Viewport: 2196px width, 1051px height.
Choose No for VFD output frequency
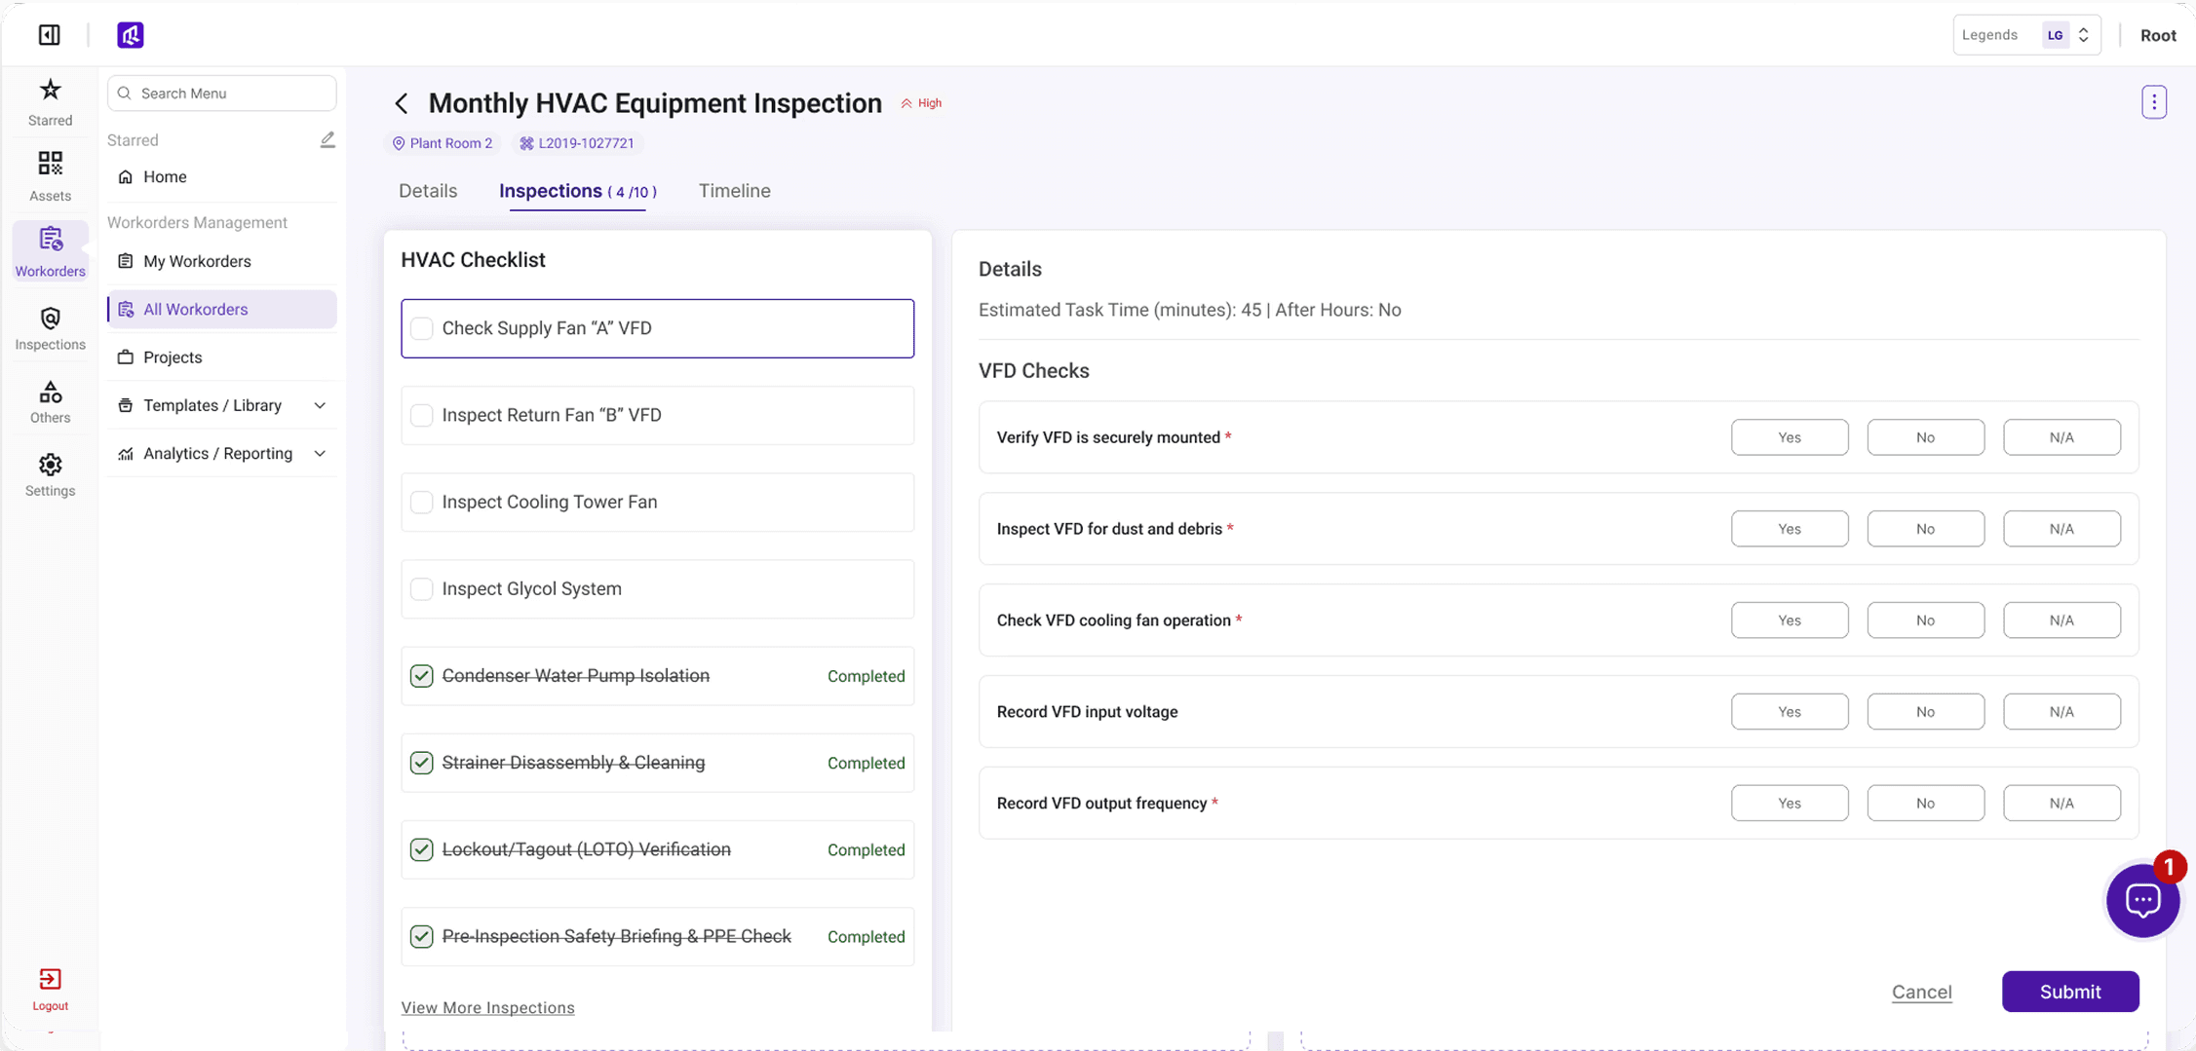coord(1925,804)
